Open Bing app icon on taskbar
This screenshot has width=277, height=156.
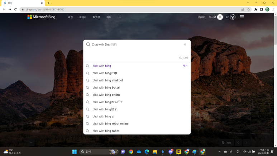(163, 152)
